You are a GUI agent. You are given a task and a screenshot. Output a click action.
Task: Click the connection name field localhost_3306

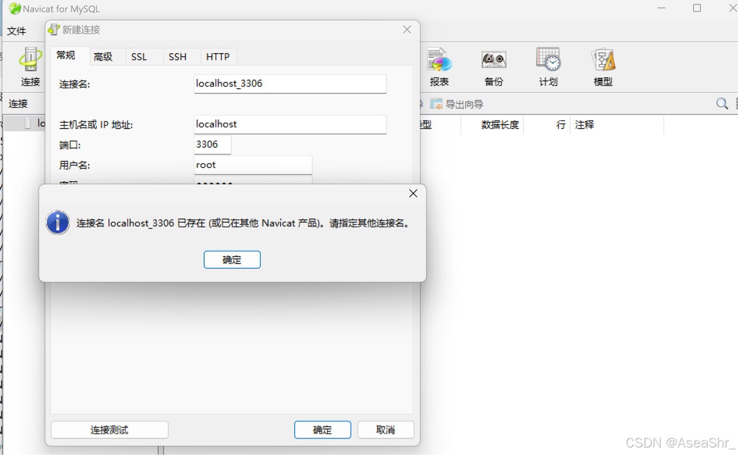[x=290, y=84]
